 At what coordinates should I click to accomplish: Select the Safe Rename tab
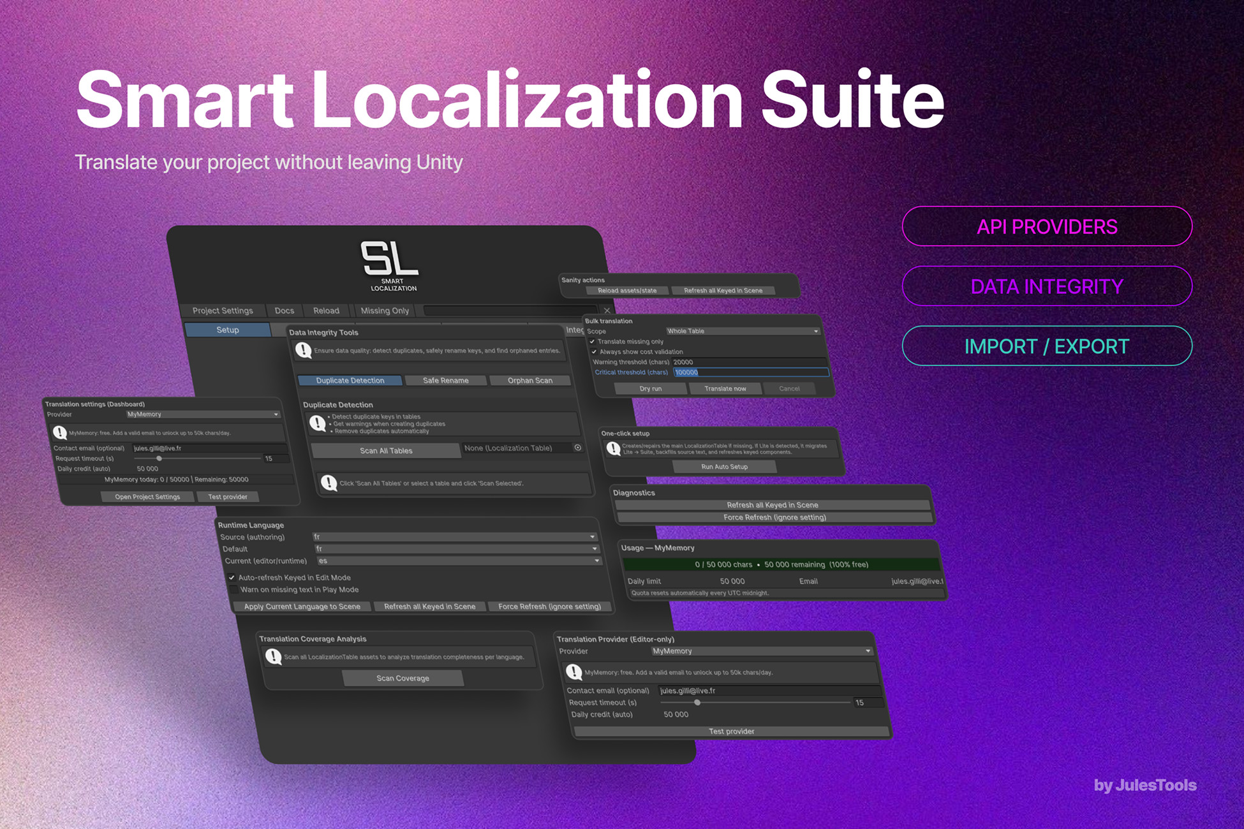tap(446, 380)
